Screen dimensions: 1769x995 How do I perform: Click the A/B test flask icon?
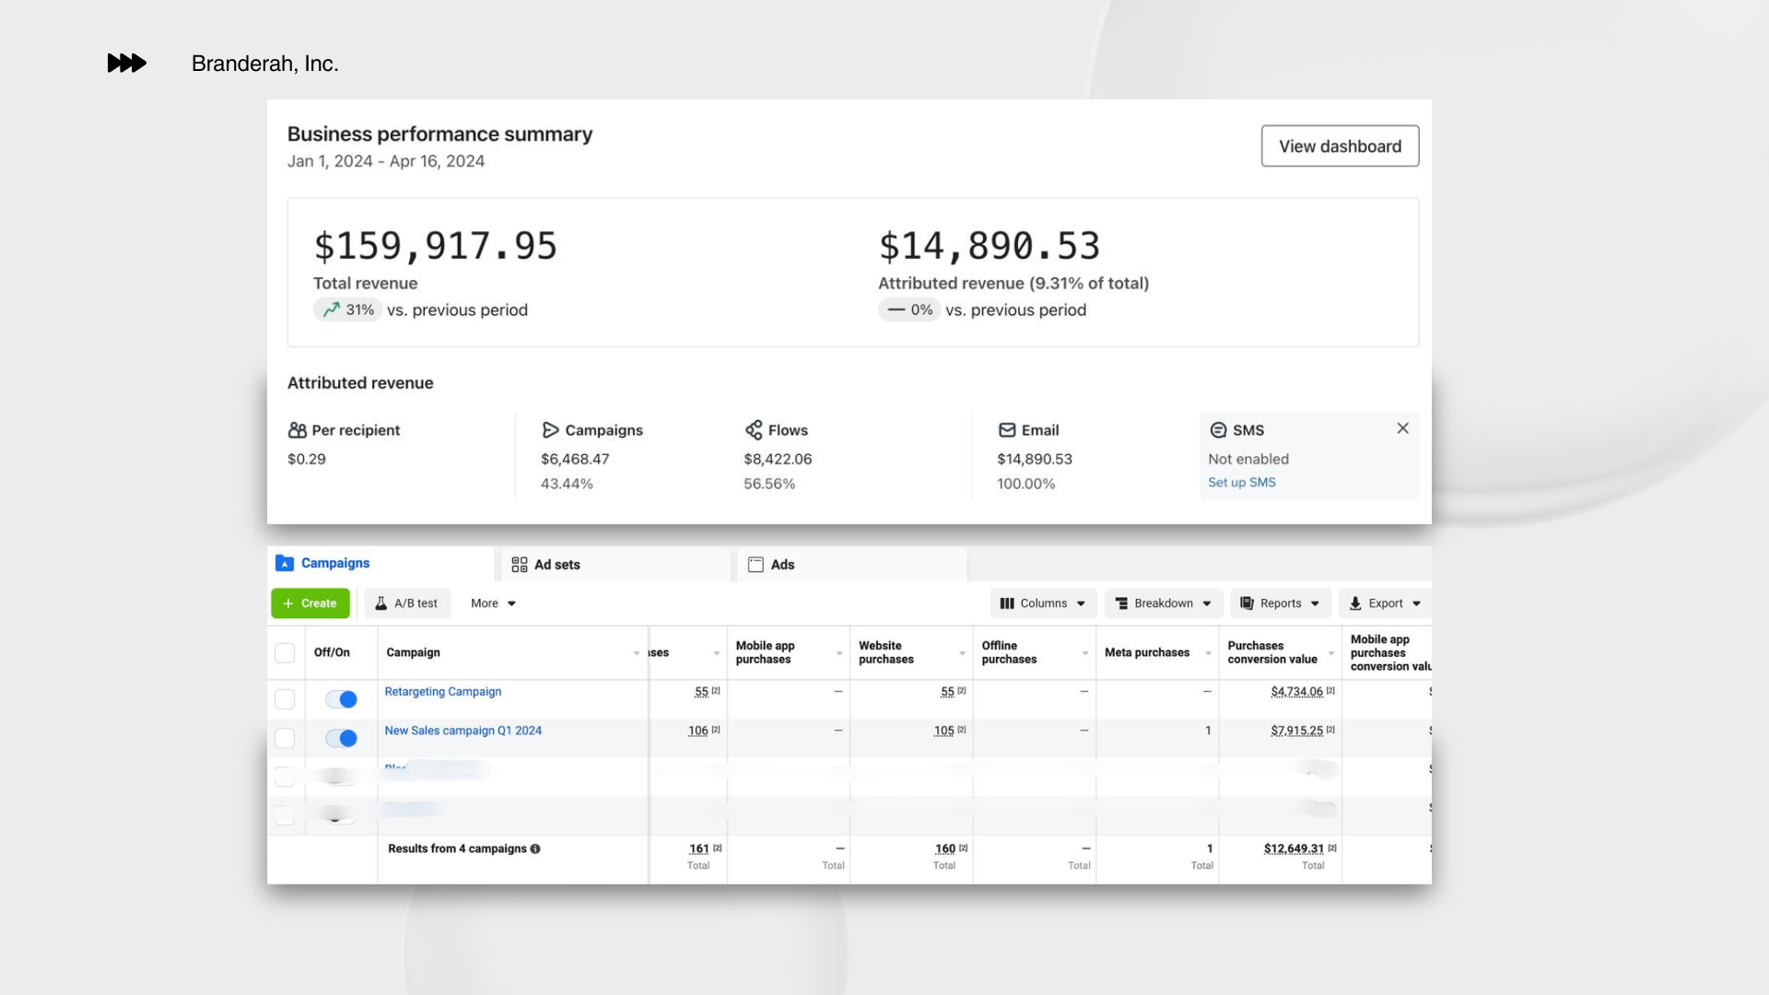[x=381, y=603]
